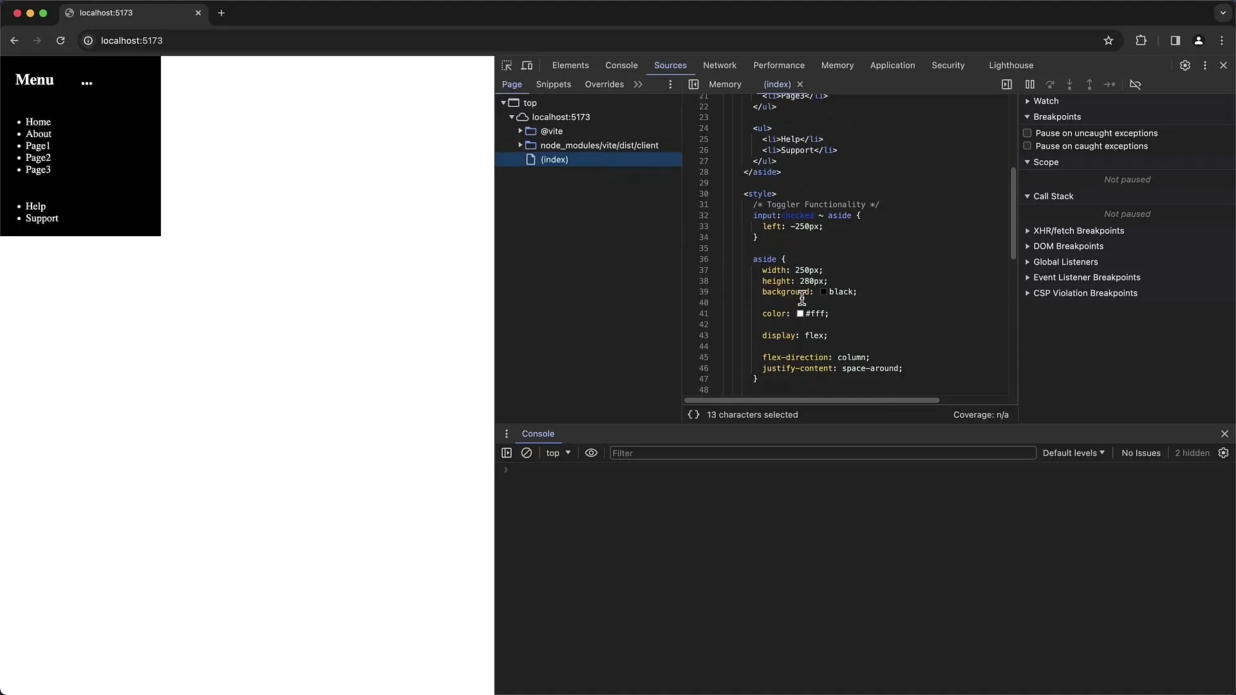Click the step over function icon
The image size is (1236, 695).
pos(1050,84)
